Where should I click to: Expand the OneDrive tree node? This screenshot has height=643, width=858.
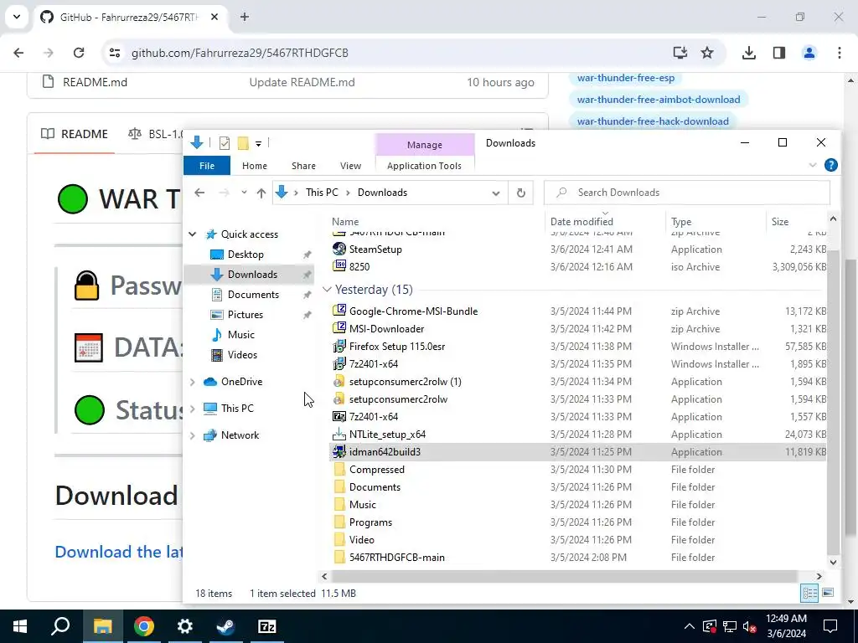193,382
